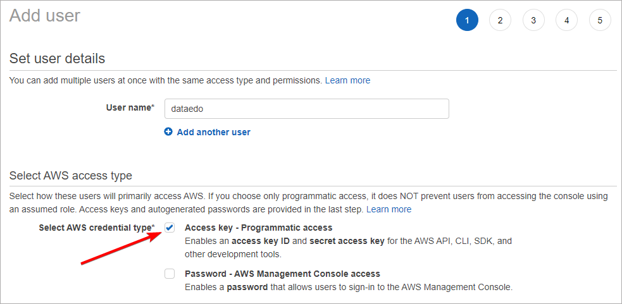Select wizard step 3 circle
622x304 pixels.
[x=533, y=20]
